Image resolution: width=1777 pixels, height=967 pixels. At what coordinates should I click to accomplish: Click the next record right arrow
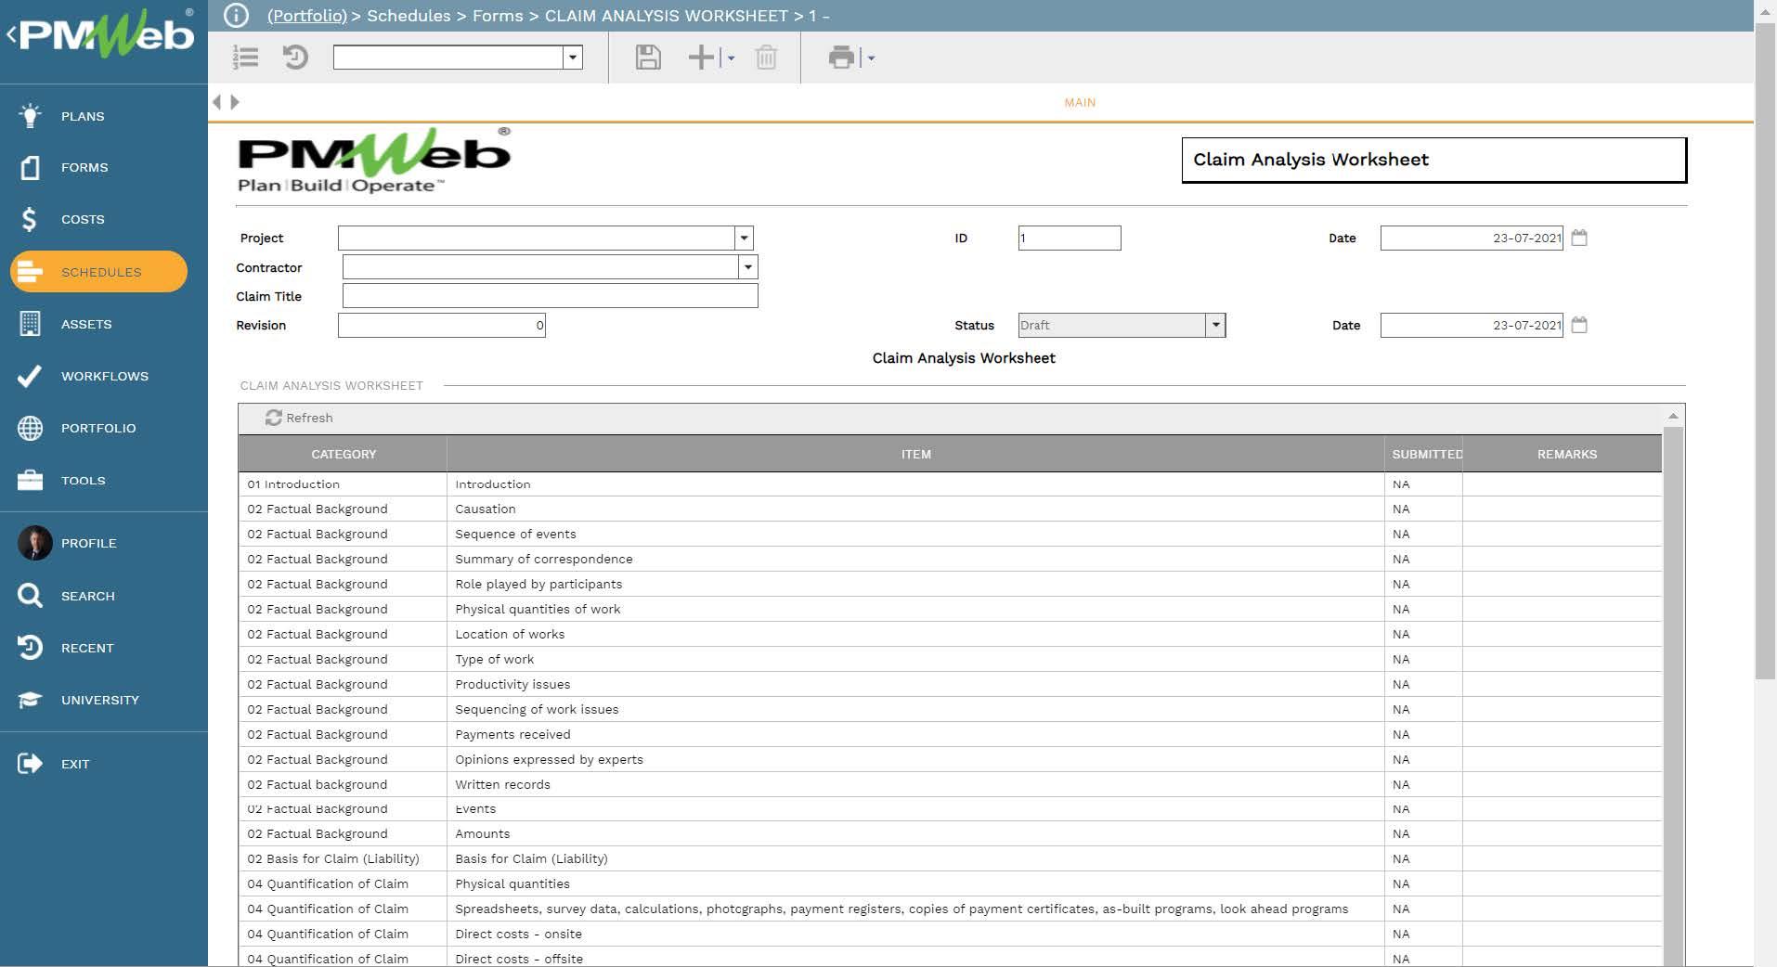[235, 102]
